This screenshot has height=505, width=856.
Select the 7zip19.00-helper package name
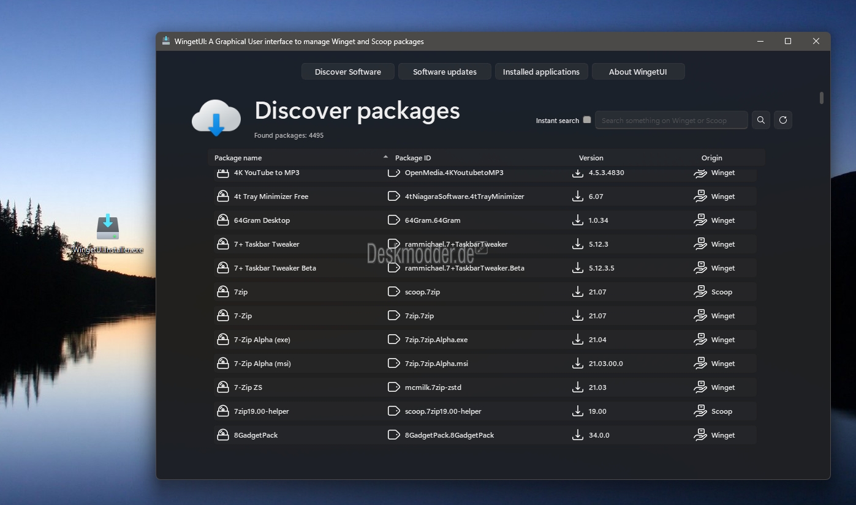tap(261, 411)
